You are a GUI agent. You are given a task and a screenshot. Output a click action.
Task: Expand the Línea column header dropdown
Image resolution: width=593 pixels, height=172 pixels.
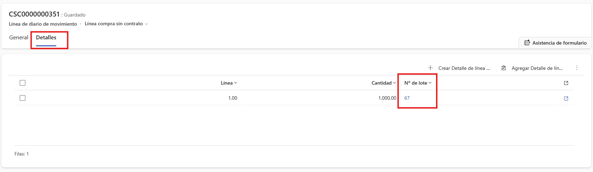pyautogui.click(x=235, y=83)
